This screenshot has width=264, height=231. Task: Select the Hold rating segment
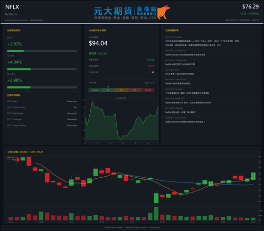(121, 90)
